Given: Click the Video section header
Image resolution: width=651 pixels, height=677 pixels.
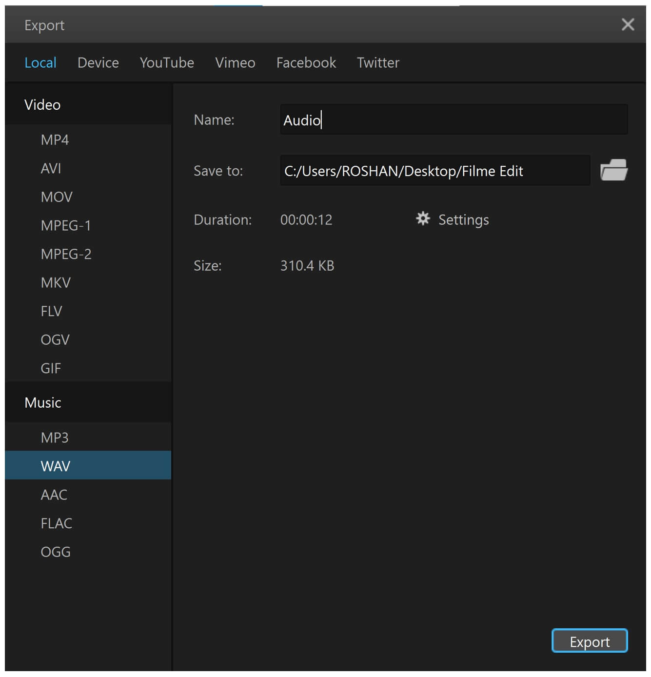Looking at the screenshot, I should pos(42,105).
